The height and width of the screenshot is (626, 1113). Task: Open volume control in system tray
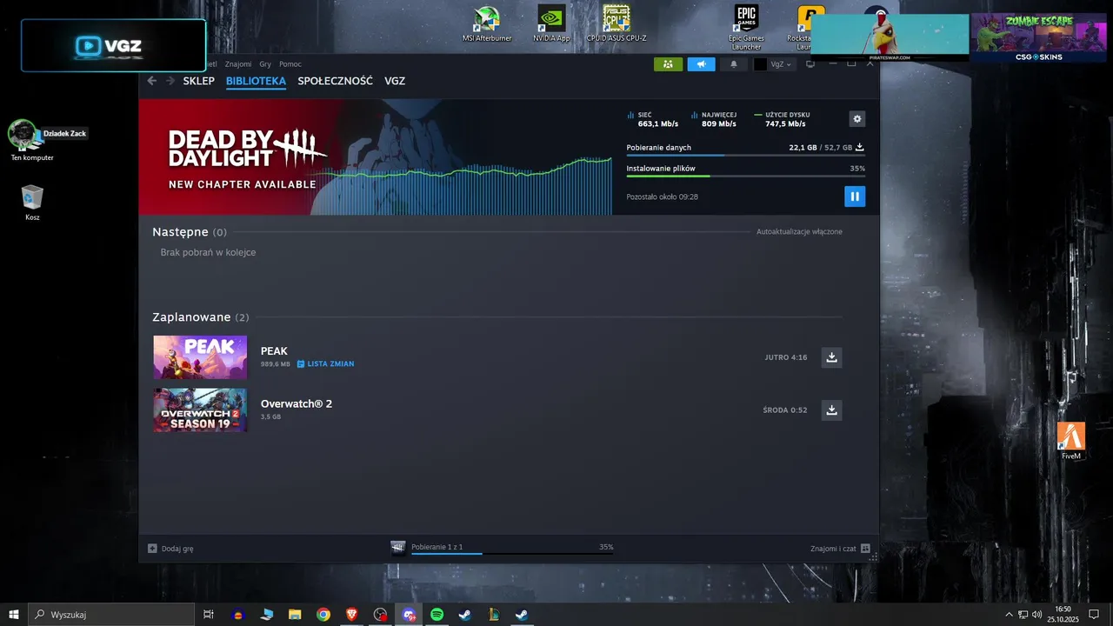point(1036,615)
